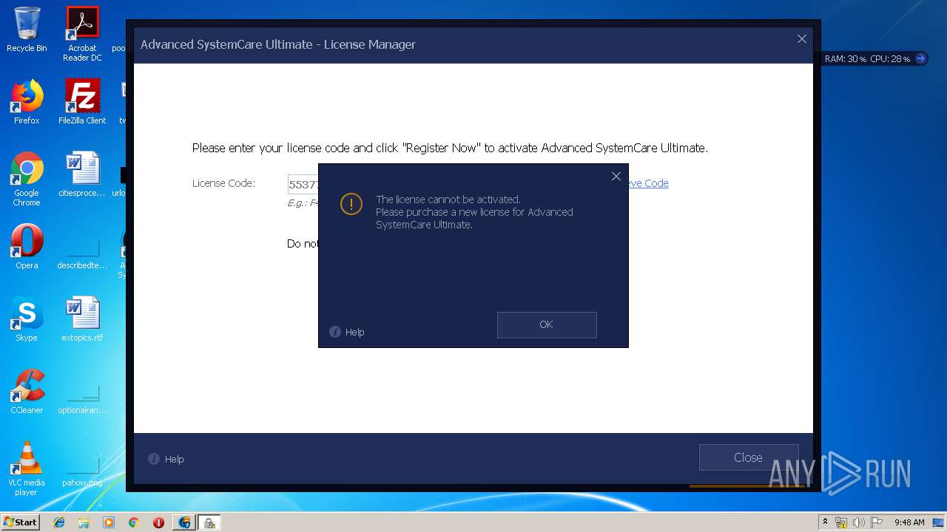
Task: Show hidden system tray icons
Action: [825, 522]
